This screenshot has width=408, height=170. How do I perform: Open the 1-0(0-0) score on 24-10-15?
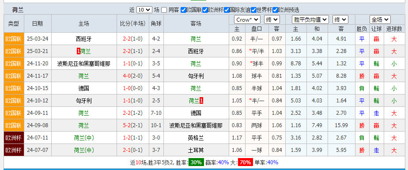coord(133,88)
